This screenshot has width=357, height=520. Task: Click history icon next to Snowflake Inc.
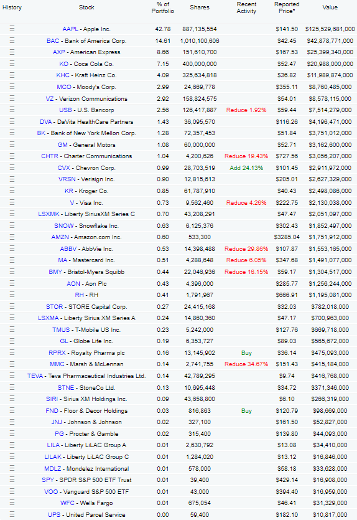(12, 225)
